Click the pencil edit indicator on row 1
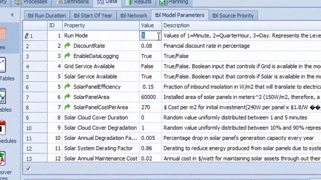 click(27, 36)
